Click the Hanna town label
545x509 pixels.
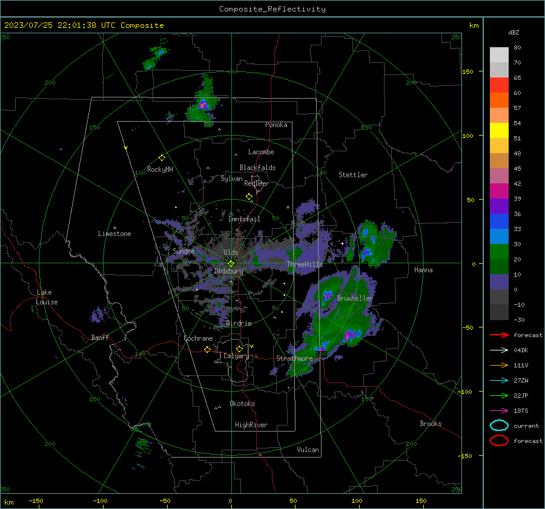[x=423, y=270]
